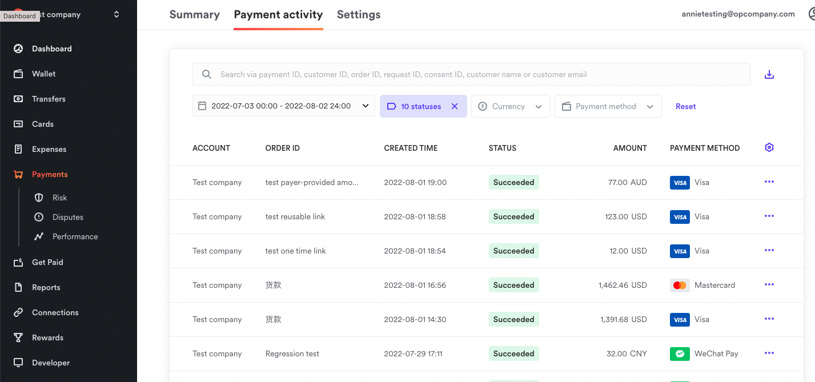Open the company account switcher
This screenshot has width=815, height=382.
pos(117,14)
